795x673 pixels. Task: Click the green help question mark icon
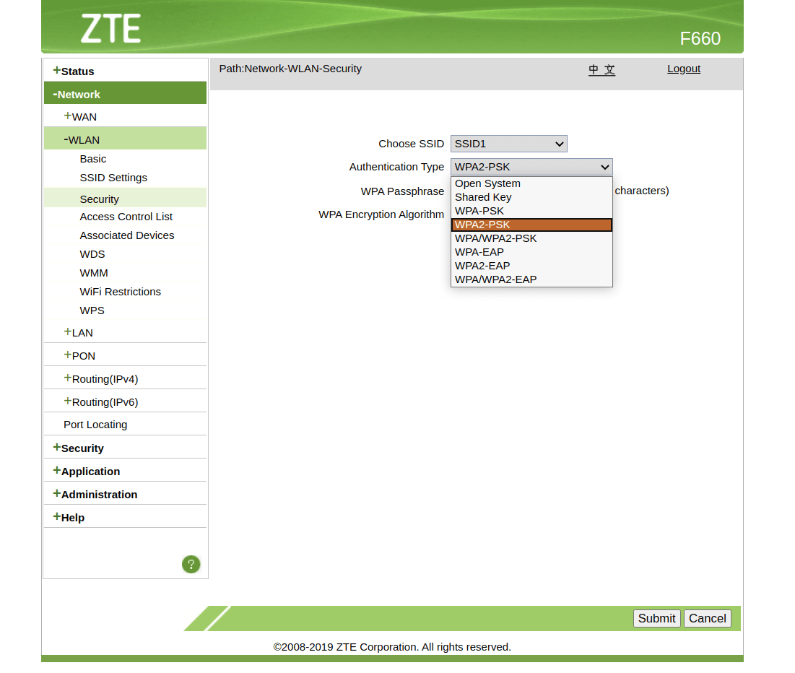click(x=191, y=564)
